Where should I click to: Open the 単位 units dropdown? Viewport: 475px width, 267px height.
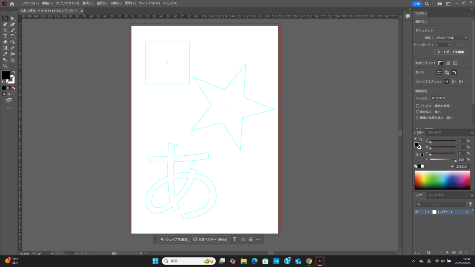[451, 38]
